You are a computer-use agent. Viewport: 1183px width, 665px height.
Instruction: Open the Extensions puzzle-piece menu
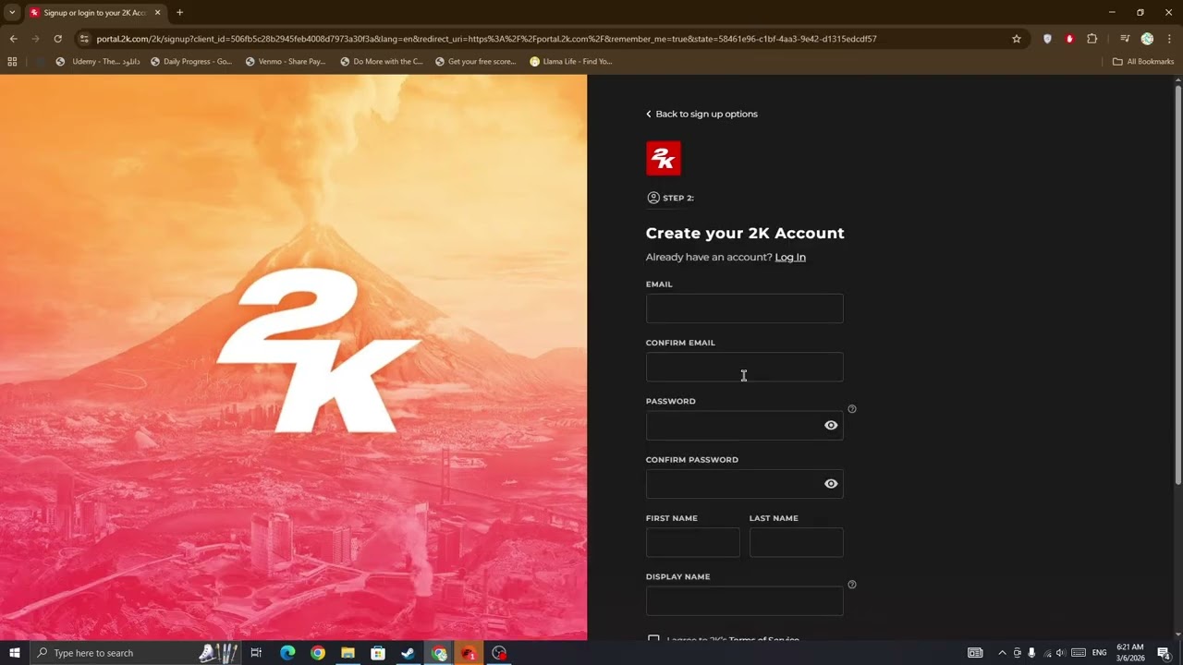coord(1092,39)
